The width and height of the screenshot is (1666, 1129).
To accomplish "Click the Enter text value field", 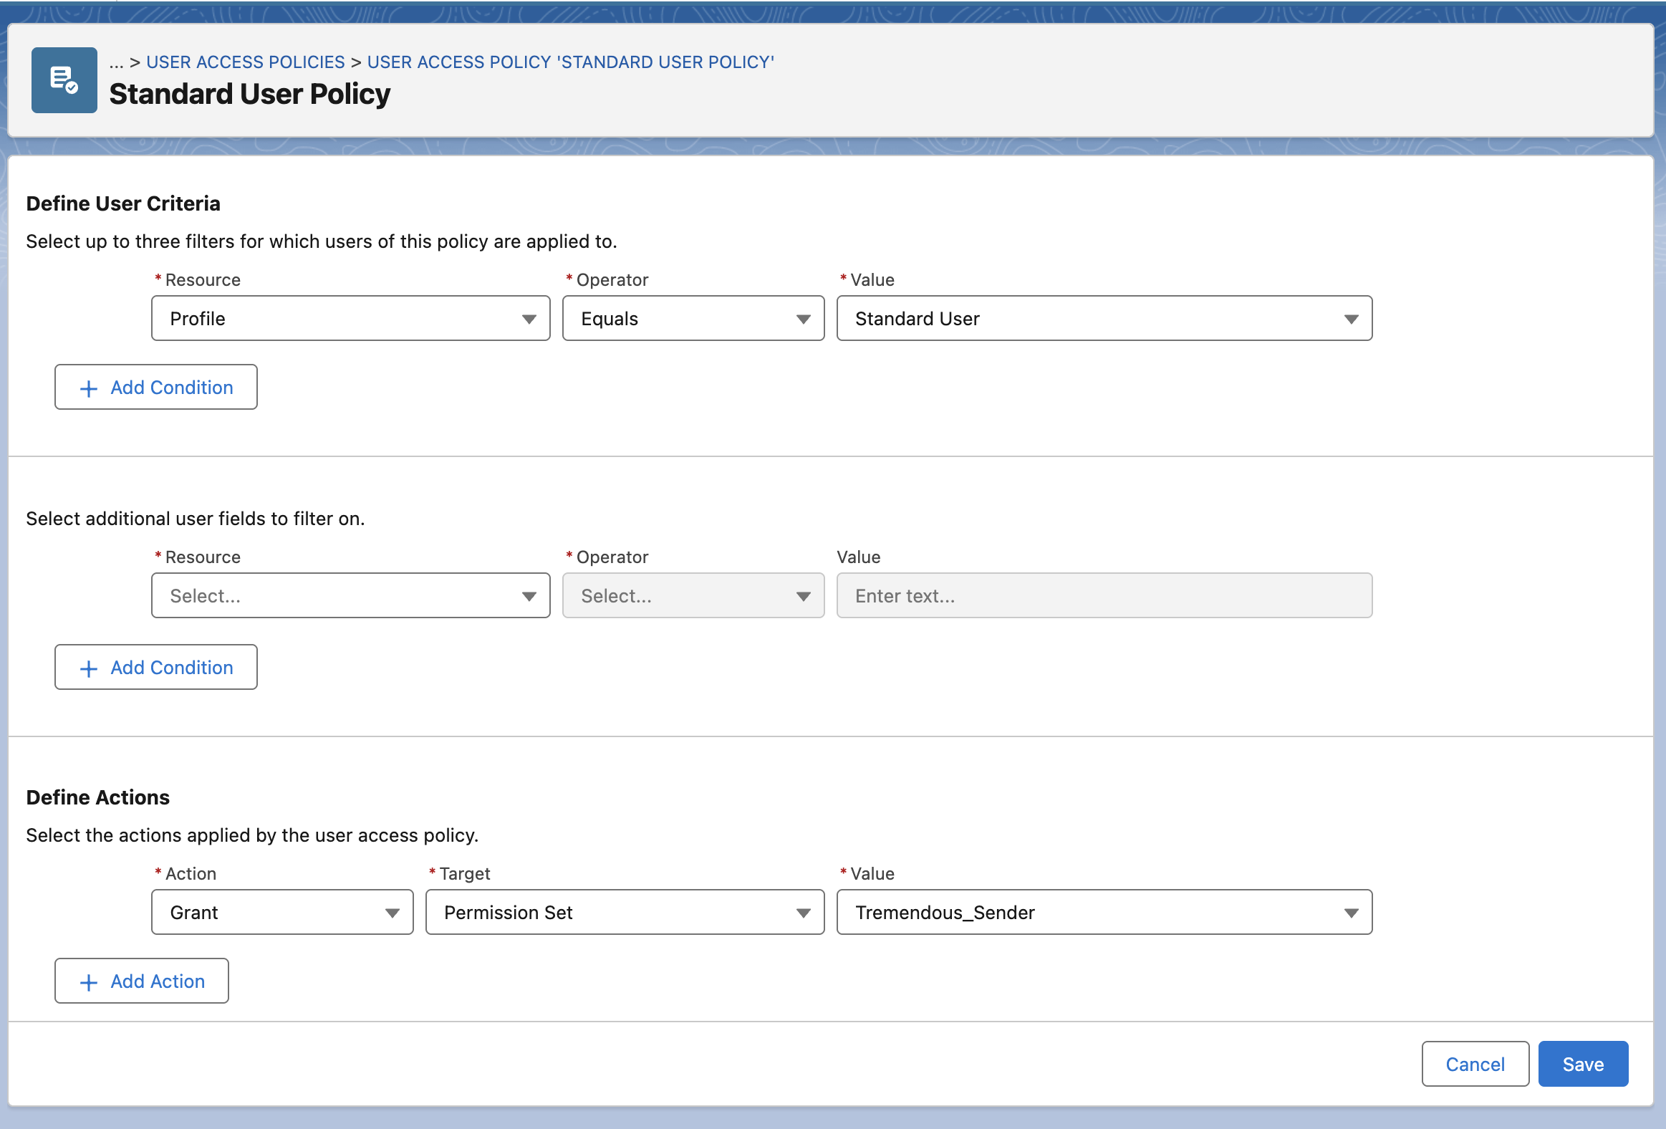I will click(x=1103, y=596).
